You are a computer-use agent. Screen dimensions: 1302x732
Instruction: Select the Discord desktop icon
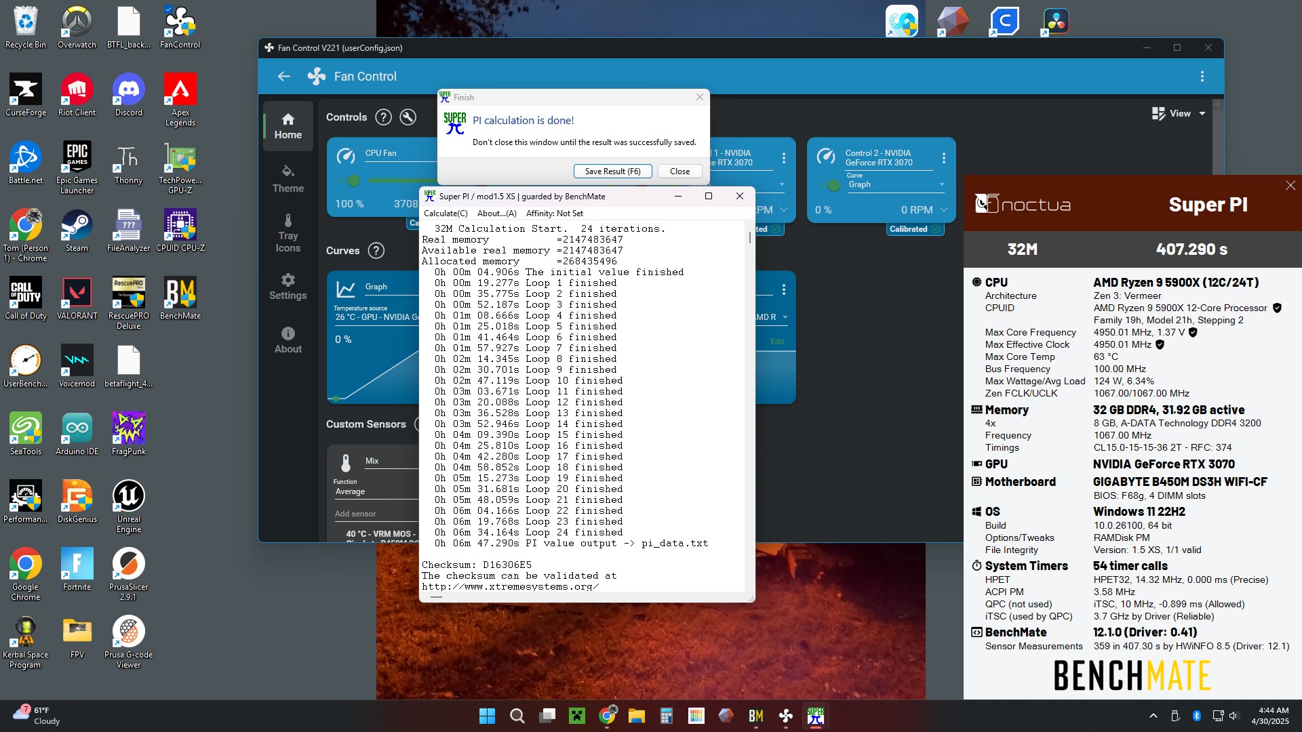pos(128,96)
